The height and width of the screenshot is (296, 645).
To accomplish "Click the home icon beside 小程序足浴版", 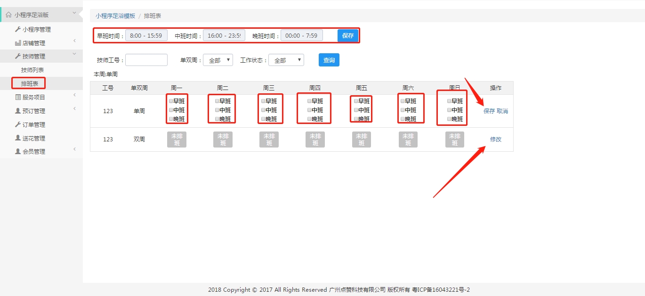I will tap(8, 15).
